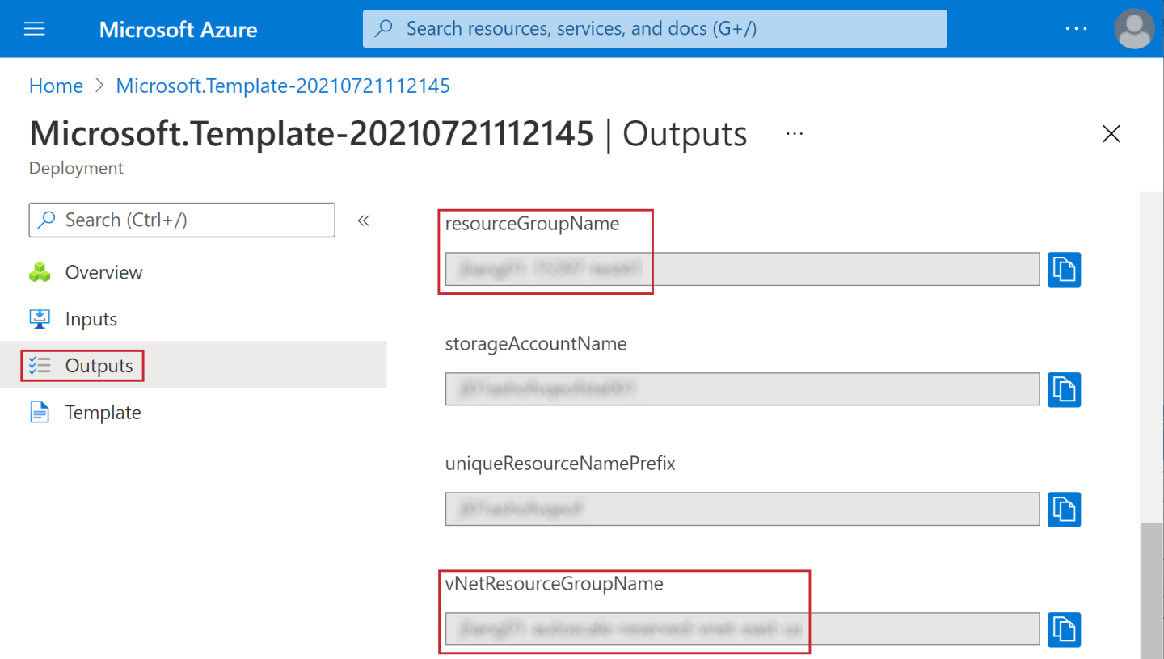This screenshot has height=659, width=1164.
Task: Copy the resourceGroupName value to clipboard
Action: [1065, 270]
